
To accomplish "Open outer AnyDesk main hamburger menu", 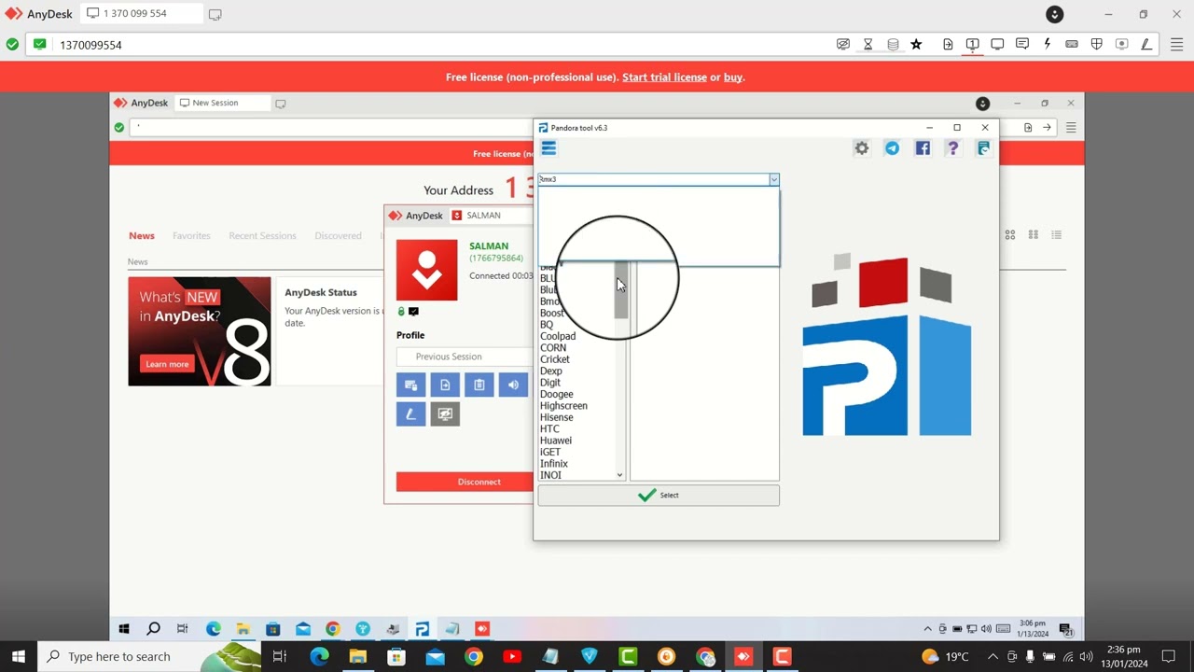I will [x=1175, y=44].
